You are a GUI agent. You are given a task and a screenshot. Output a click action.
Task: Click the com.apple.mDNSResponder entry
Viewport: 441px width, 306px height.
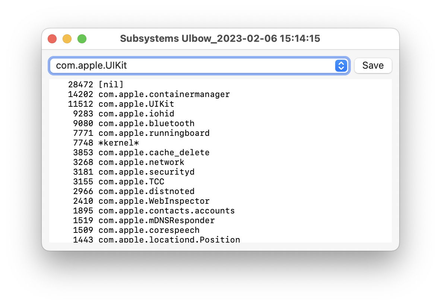coord(156,221)
